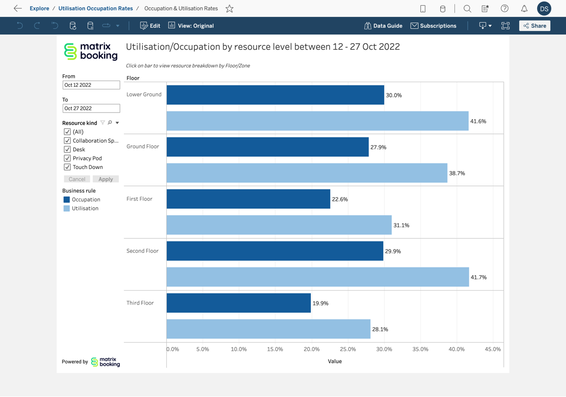Open the Data Guide panel

(383, 26)
